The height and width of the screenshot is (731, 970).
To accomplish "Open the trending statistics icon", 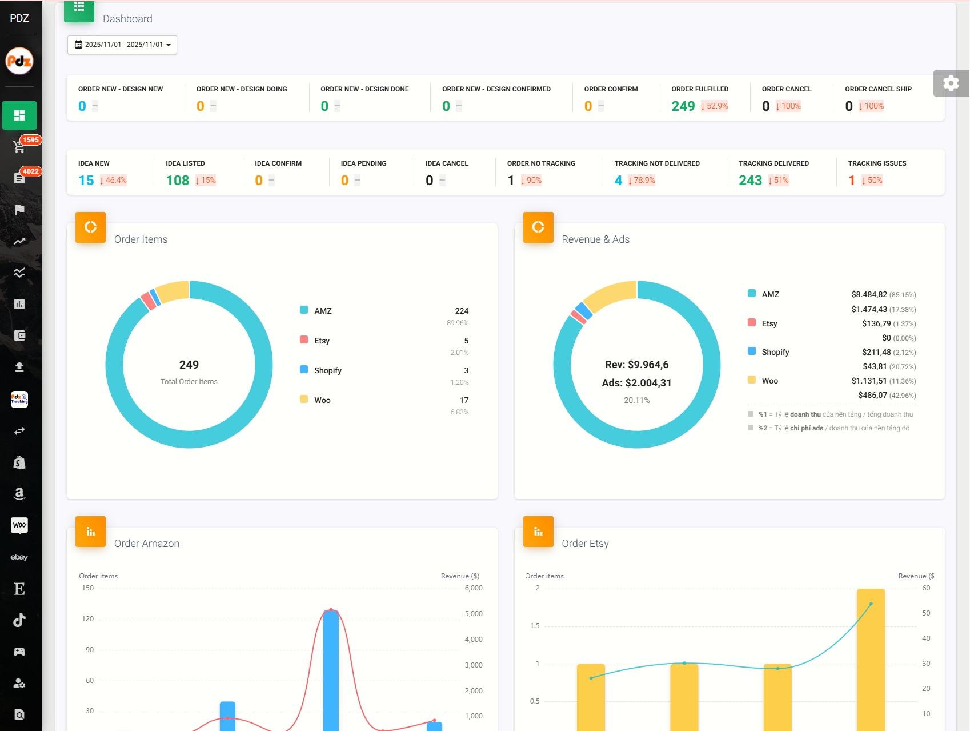I will [x=19, y=241].
